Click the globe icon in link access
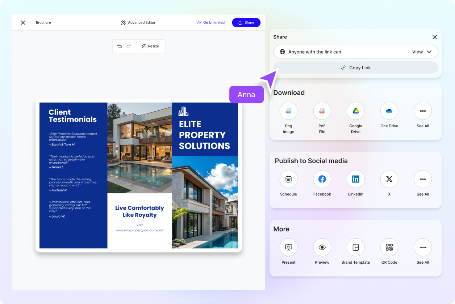 point(282,52)
